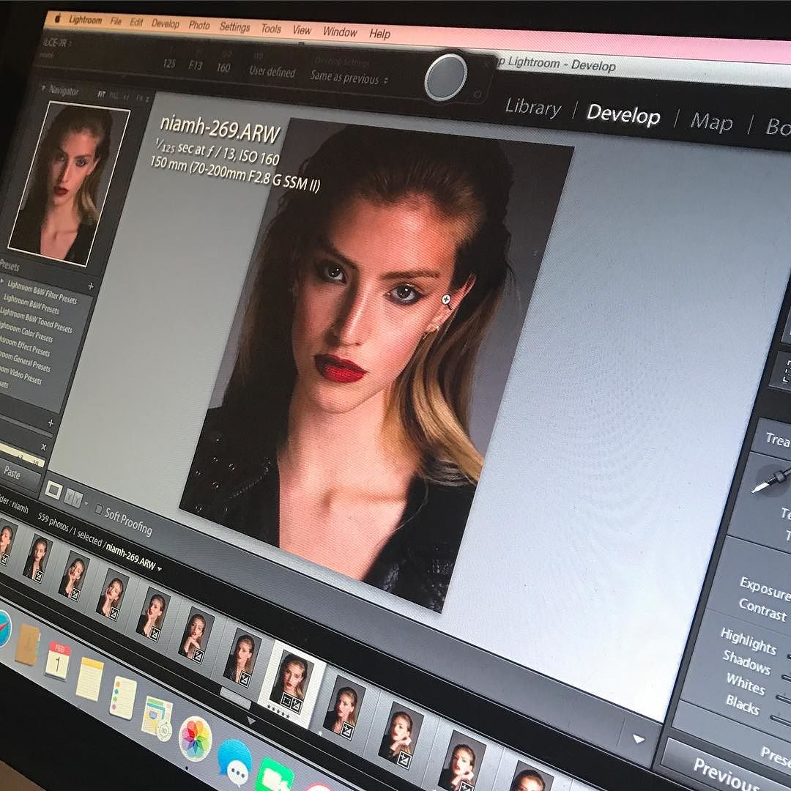Viewport: 791px width, 791px height.
Task: Open the Photos app from the Dock
Action: pos(196,738)
